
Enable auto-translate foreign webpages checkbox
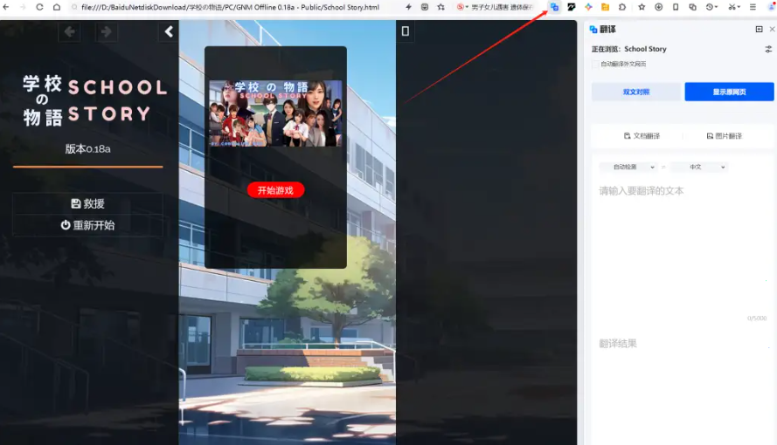[x=595, y=65]
